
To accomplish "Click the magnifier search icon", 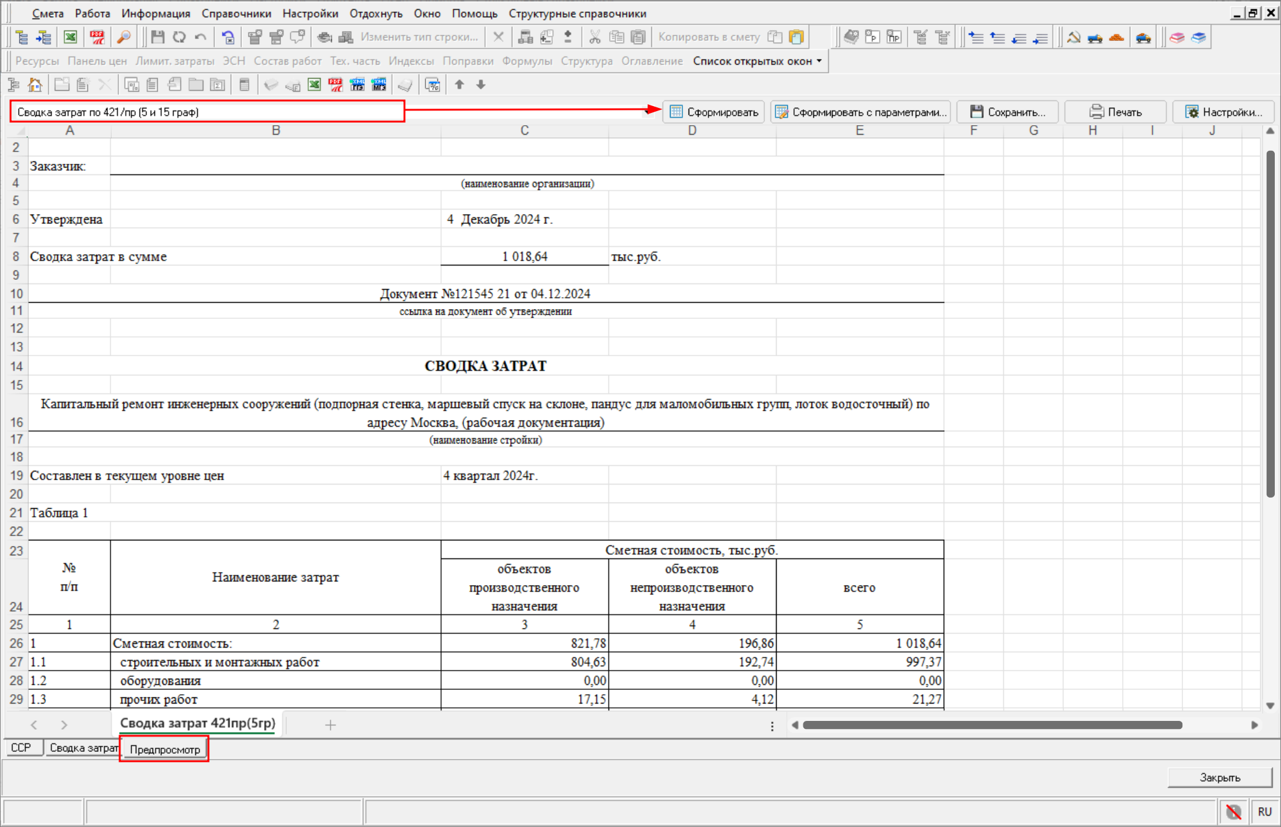I will (124, 37).
